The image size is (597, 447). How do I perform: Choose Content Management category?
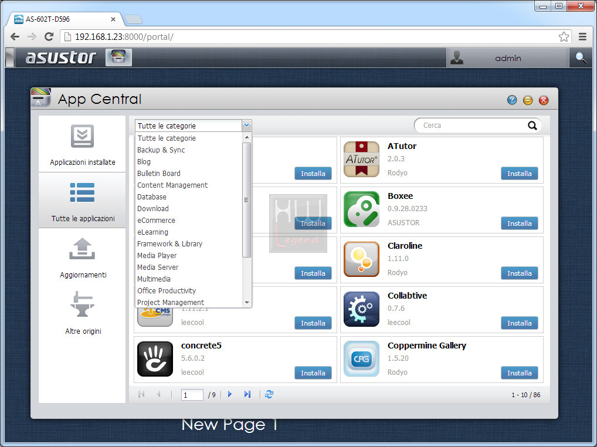pos(189,185)
